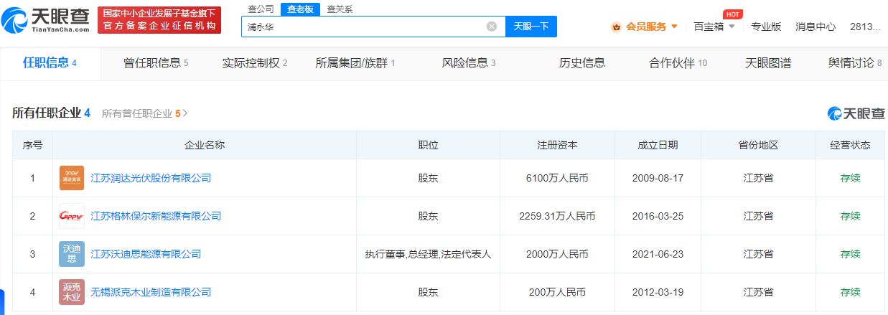Image resolution: width=888 pixels, height=315 pixels.
Task: Focus the search field containing 浦永华
Action: pyautogui.click(x=373, y=27)
